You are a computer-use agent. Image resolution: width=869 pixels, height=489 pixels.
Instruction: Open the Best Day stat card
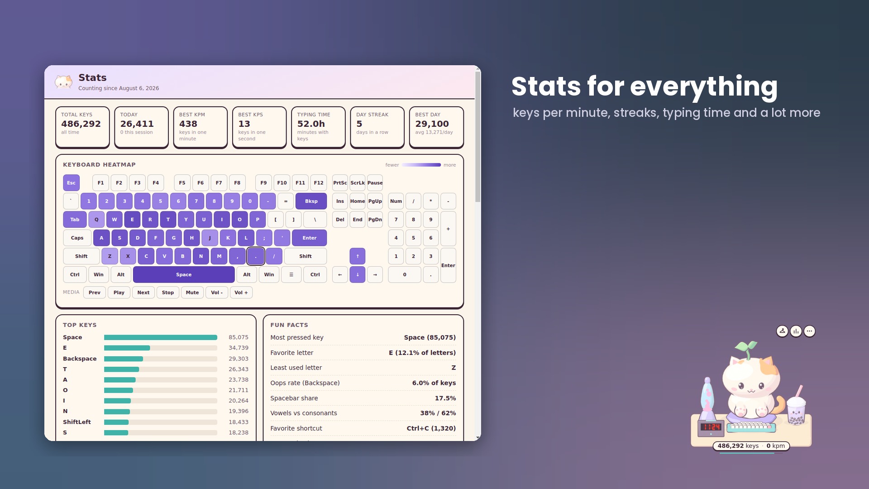(436, 127)
